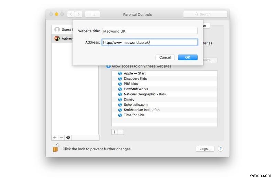The width and height of the screenshot is (275, 179).
Task: Open the help question mark button
Action: click(x=220, y=149)
